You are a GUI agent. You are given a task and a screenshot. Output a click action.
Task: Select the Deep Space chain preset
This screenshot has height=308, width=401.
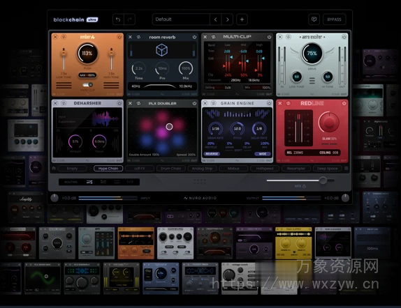[328, 169]
